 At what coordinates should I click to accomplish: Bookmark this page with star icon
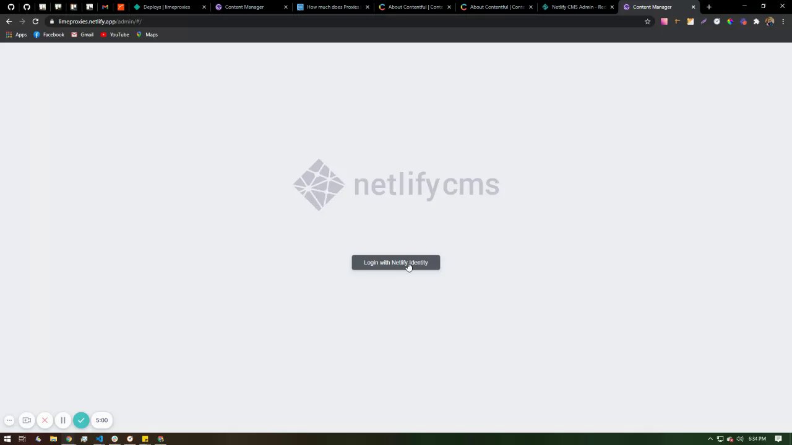coord(648,22)
